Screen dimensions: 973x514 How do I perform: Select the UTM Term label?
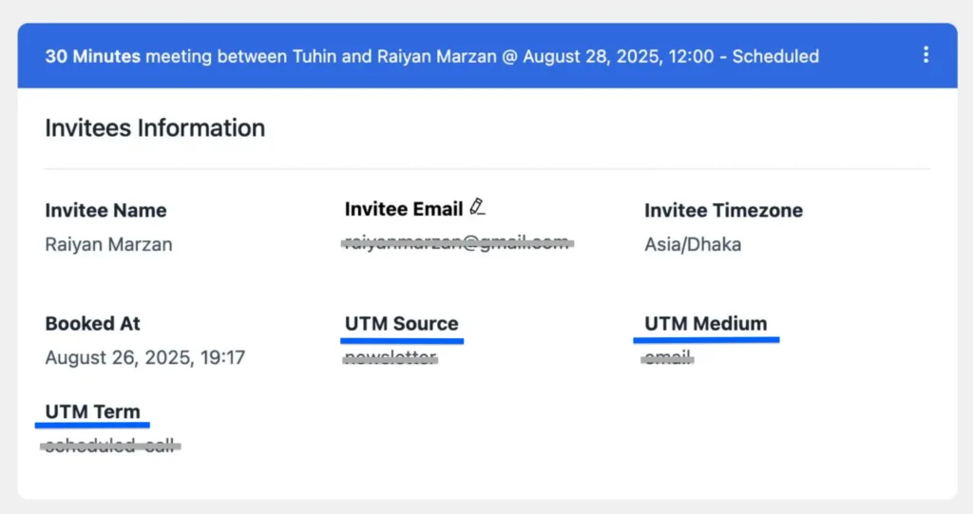click(92, 411)
